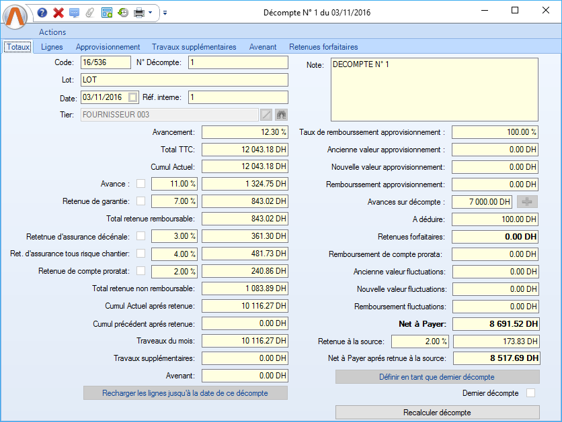
Task: Click the blue comment bubble icon
Action: pyautogui.click(x=74, y=13)
